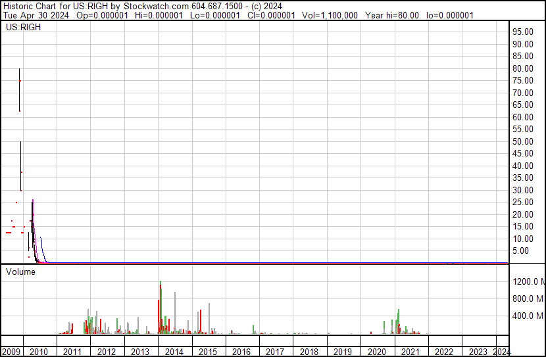Click the Year hi=80.00 header value
This screenshot has width=546, height=357.
click(x=392, y=15)
